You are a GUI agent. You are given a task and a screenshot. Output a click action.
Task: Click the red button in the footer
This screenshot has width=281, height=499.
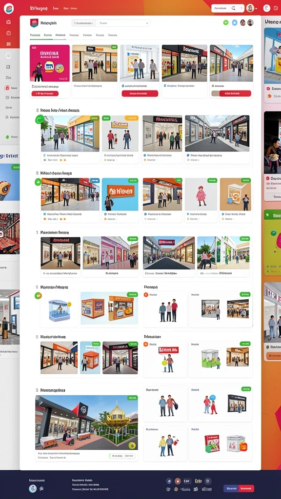coord(246,488)
